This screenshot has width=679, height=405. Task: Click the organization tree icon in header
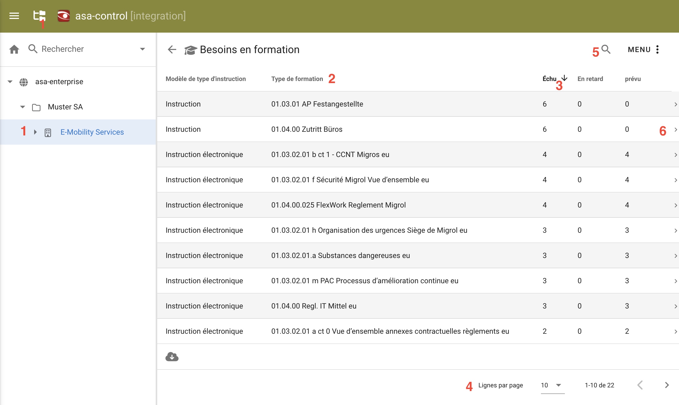click(39, 15)
